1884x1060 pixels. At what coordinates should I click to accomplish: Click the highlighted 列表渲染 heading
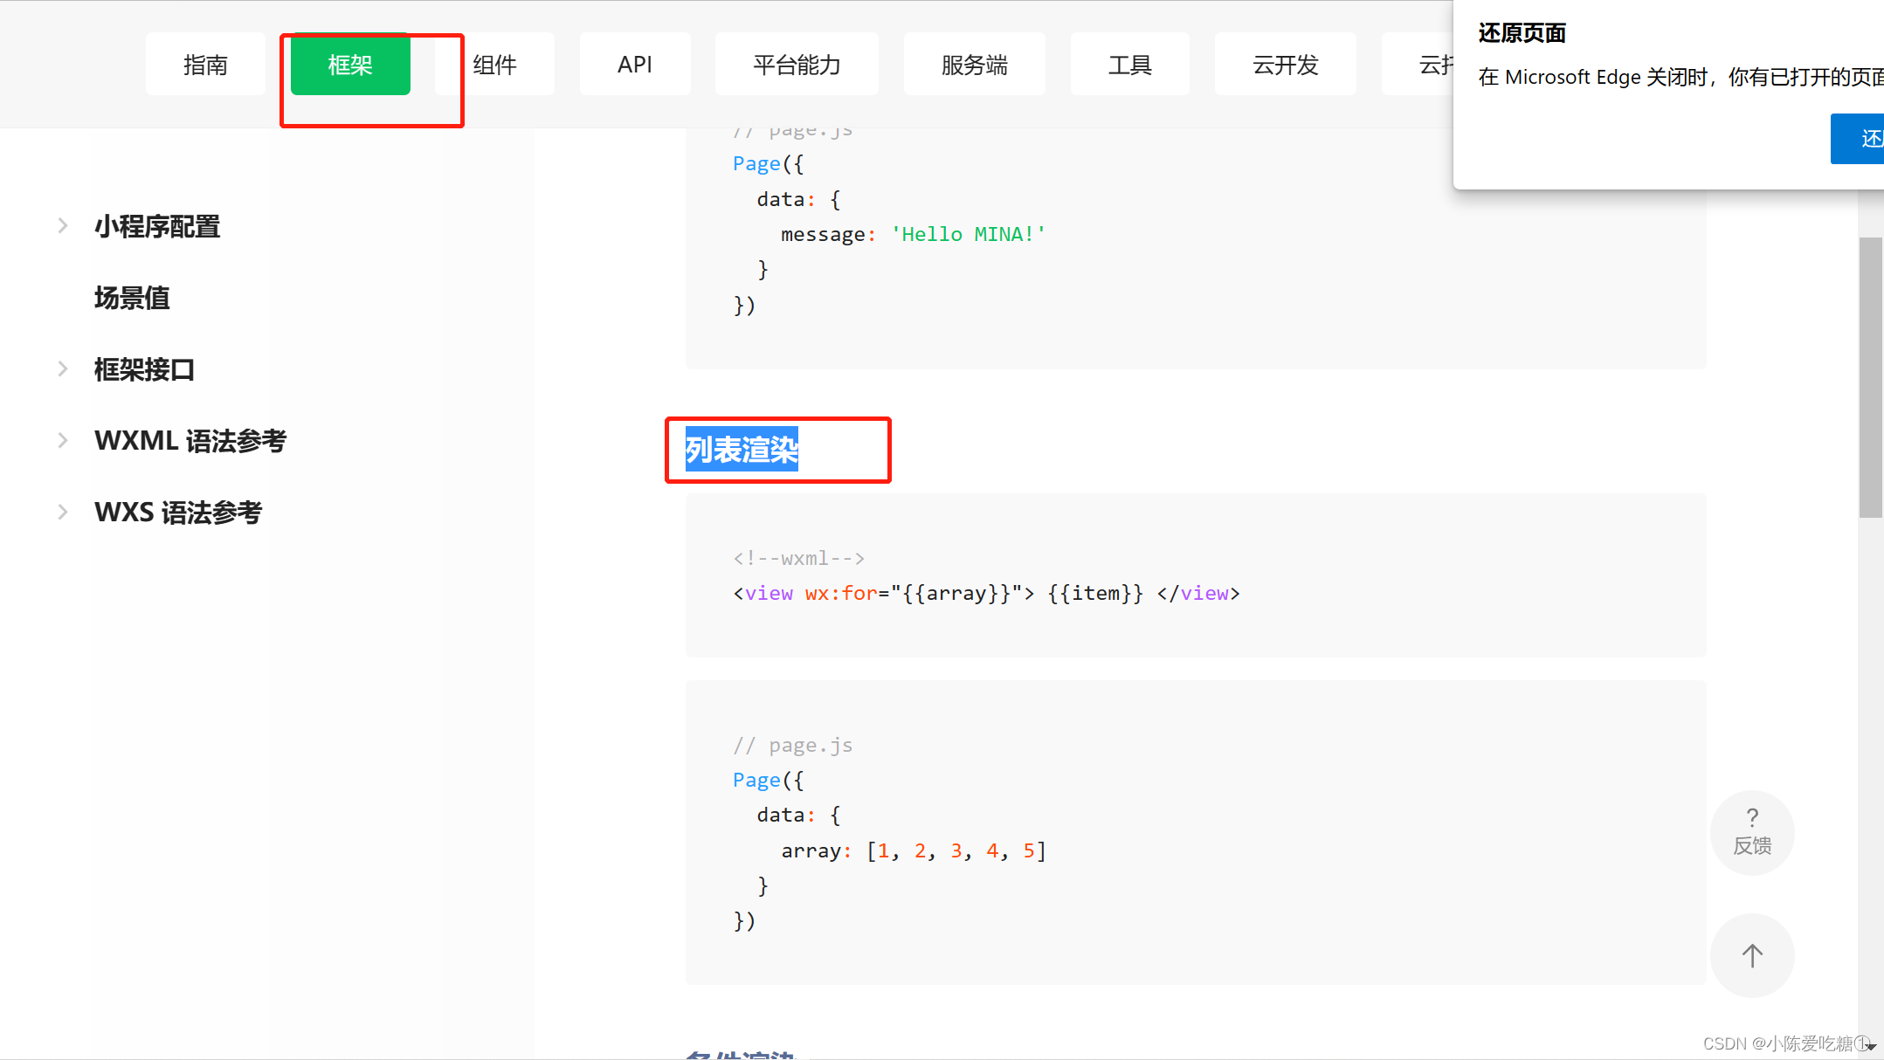point(742,450)
